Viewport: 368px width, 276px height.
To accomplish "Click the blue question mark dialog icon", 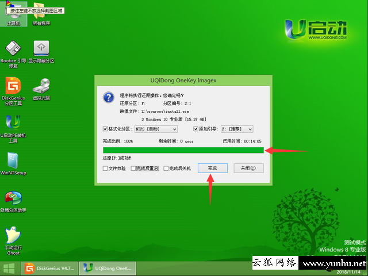I will pos(109,97).
